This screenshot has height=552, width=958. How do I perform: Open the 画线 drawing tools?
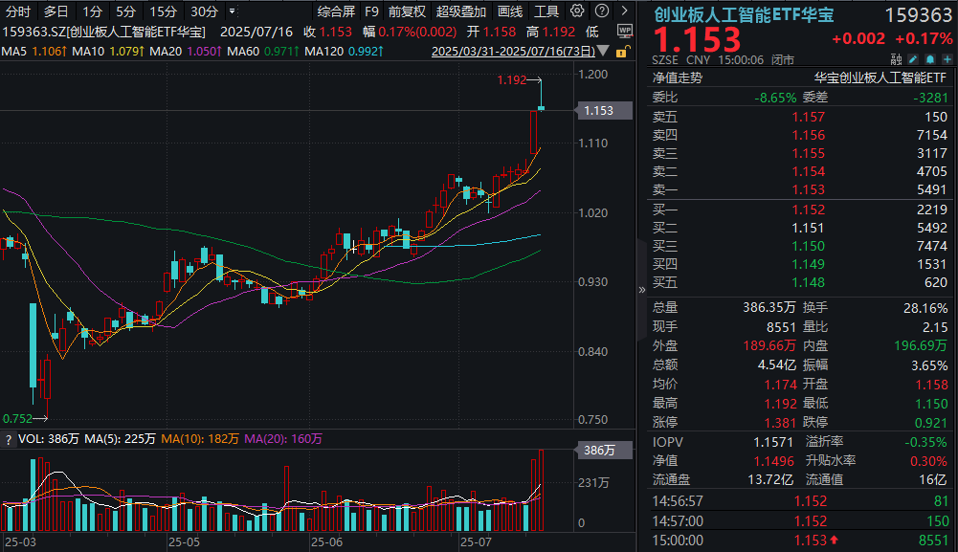click(x=510, y=11)
